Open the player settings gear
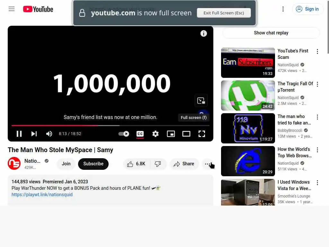This screenshot has height=247, width=329. pyautogui.click(x=156, y=134)
